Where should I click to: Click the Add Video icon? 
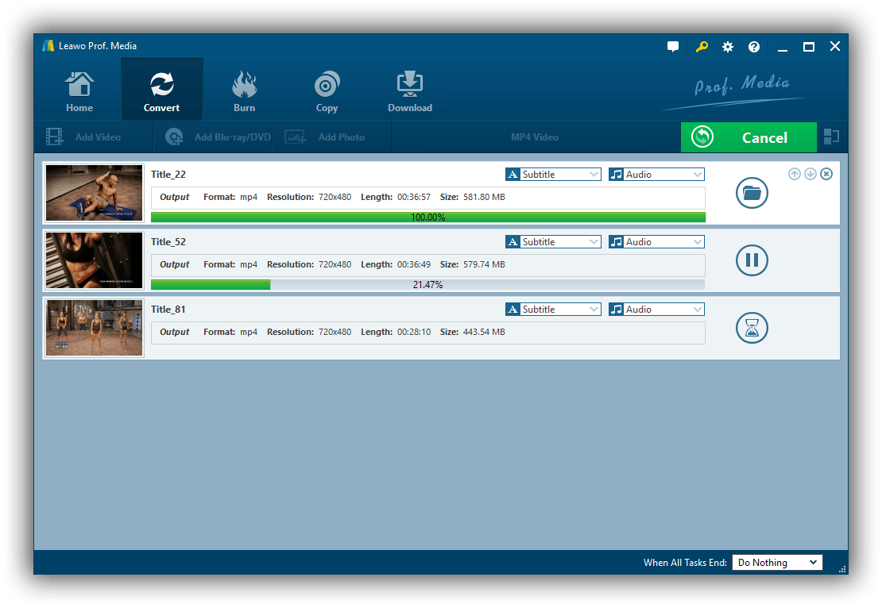point(54,137)
